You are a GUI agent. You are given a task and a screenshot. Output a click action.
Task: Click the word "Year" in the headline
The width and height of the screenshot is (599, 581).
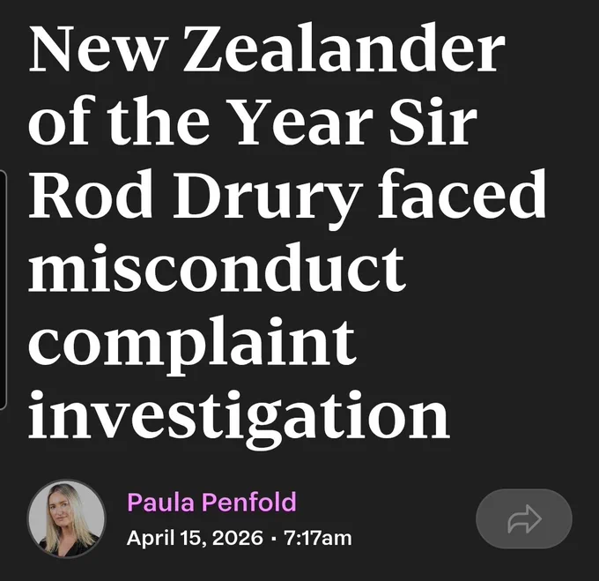pos(306,122)
